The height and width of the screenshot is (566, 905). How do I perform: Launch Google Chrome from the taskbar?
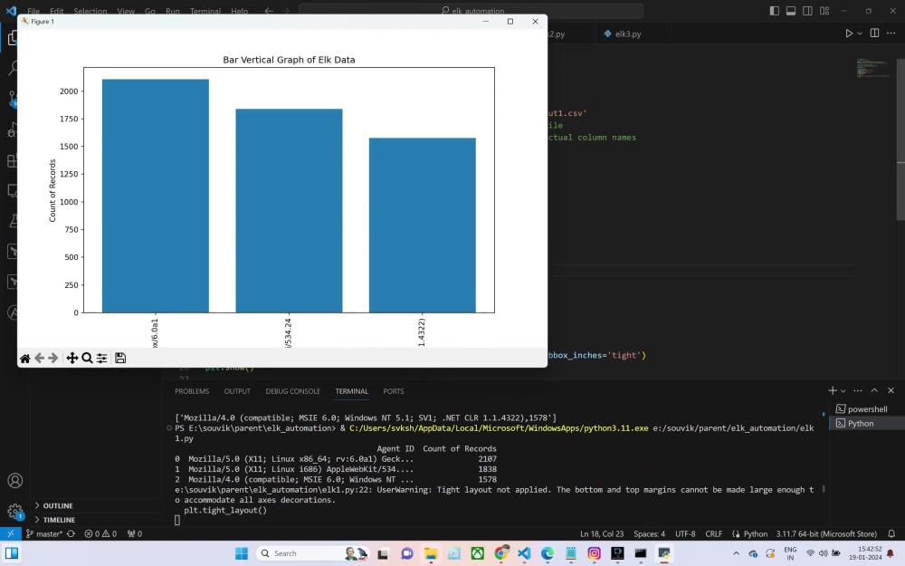pyautogui.click(x=501, y=552)
